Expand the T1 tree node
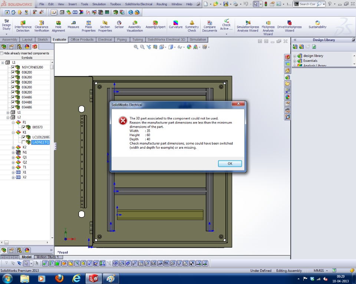356x284 pixels. (13, 168)
